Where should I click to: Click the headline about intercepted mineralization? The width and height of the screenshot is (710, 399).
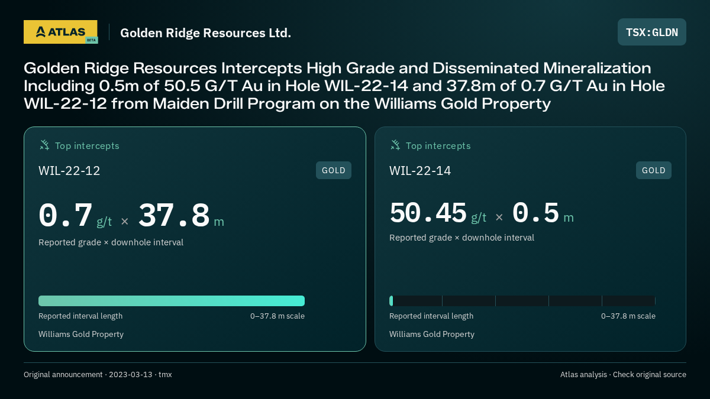(x=344, y=86)
